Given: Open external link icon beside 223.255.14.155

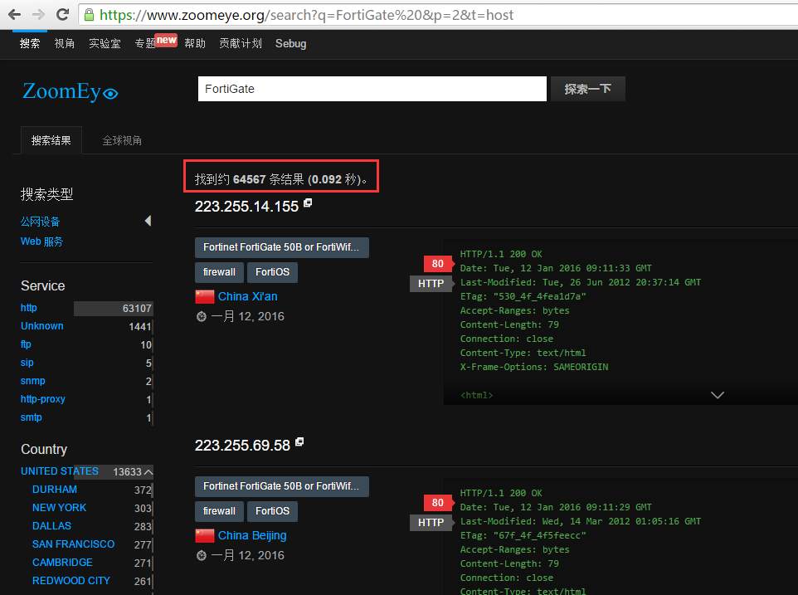Looking at the screenshot, I should [x=308, y=203].
